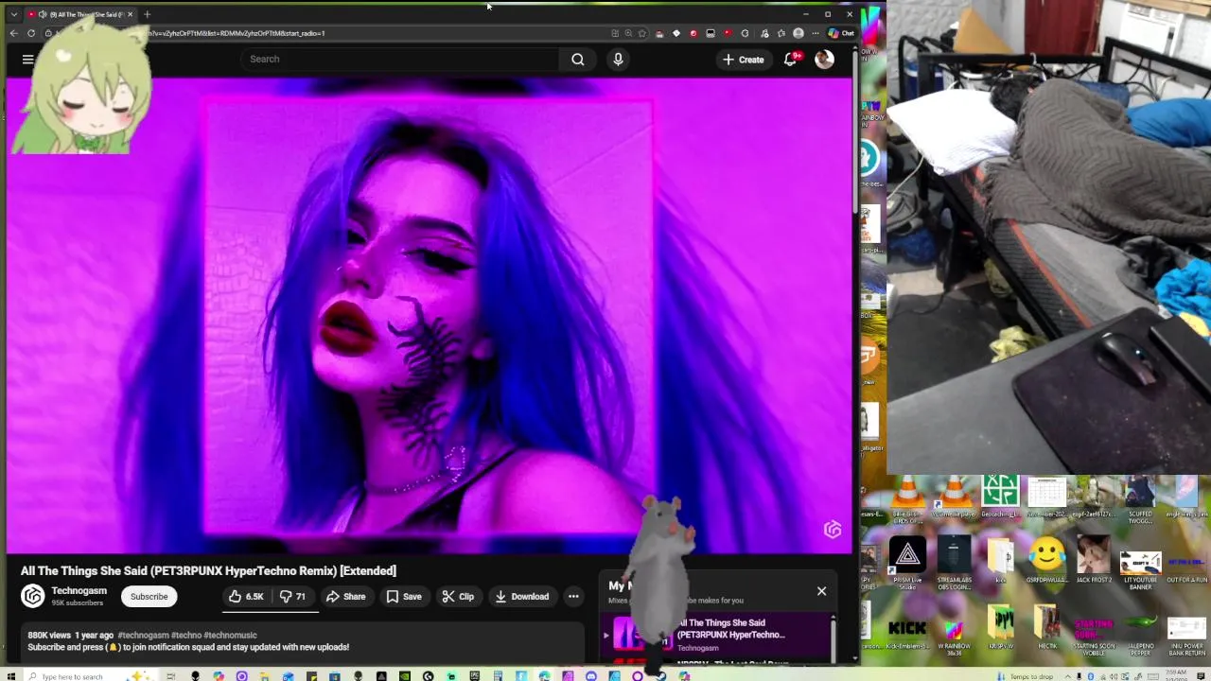
Task: Open the Windows Start menu
Action: pyautogui.click(x=13, y=676)
